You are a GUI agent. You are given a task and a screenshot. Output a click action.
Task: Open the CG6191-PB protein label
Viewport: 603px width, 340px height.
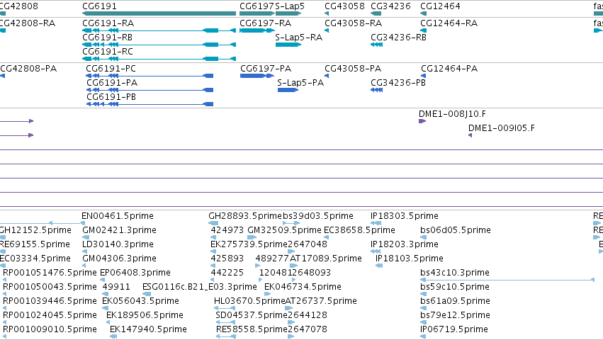[x=111, y=97]
